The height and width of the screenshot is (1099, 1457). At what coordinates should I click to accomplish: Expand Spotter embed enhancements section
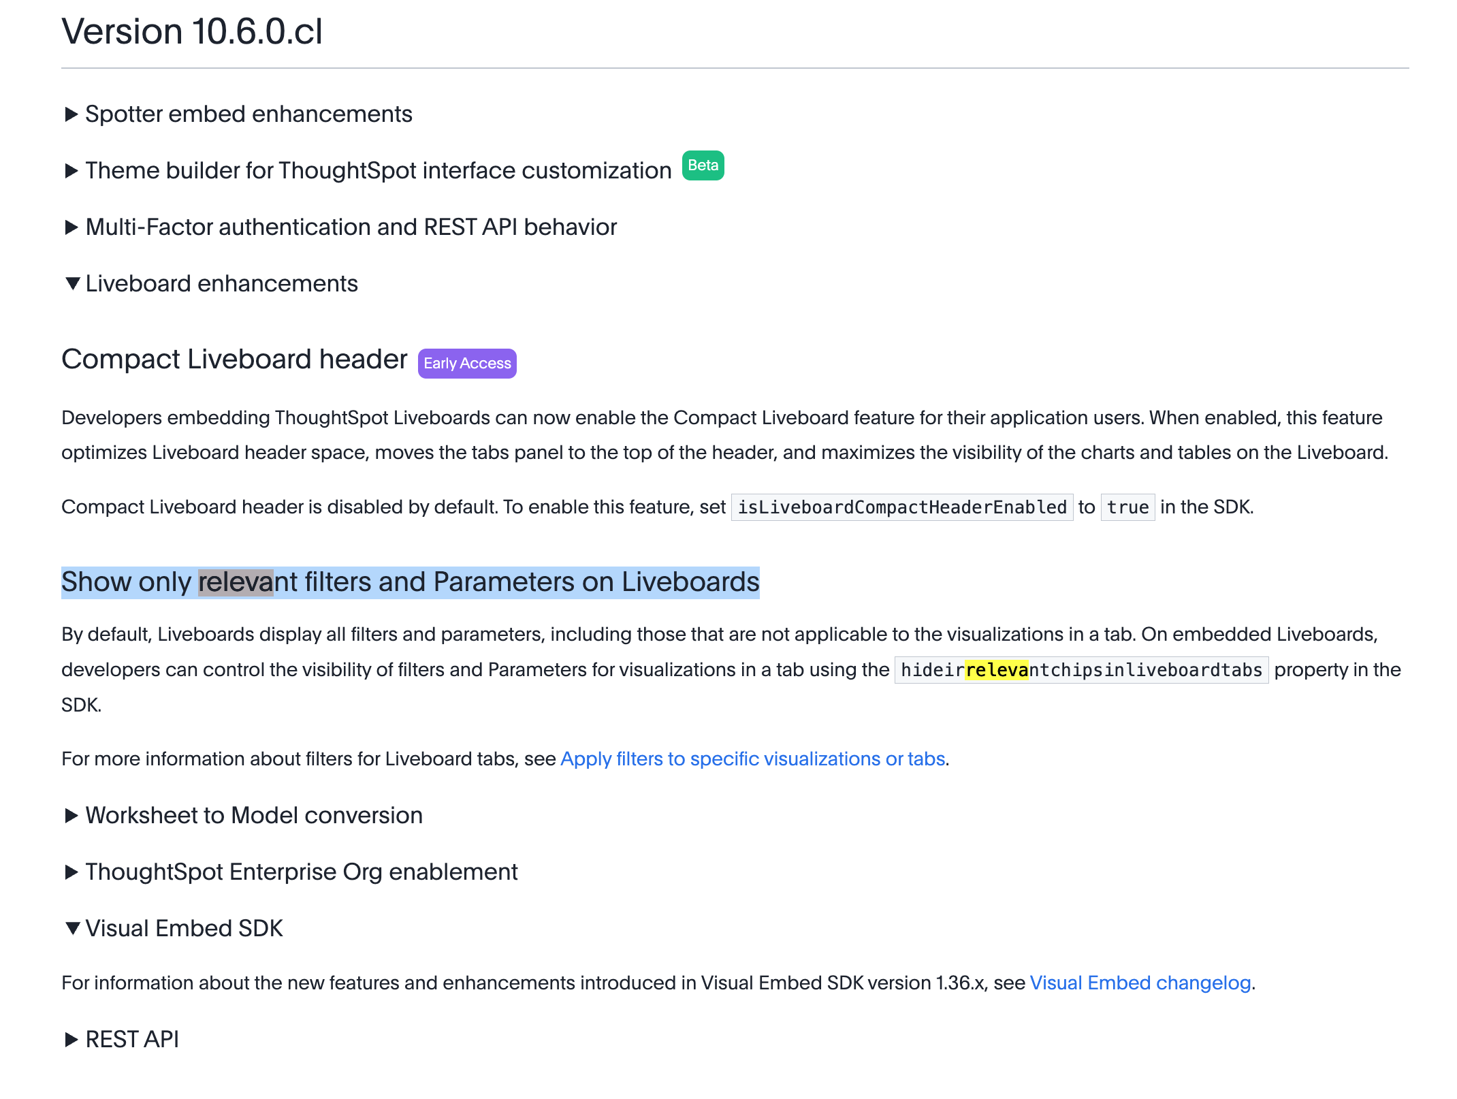[x=249, y=114]
